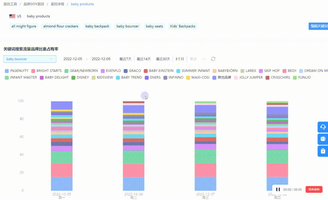This screenshot has height=200, width=328.
Task: Select the baby bouncer keyword tag
Action: point(128,26)
